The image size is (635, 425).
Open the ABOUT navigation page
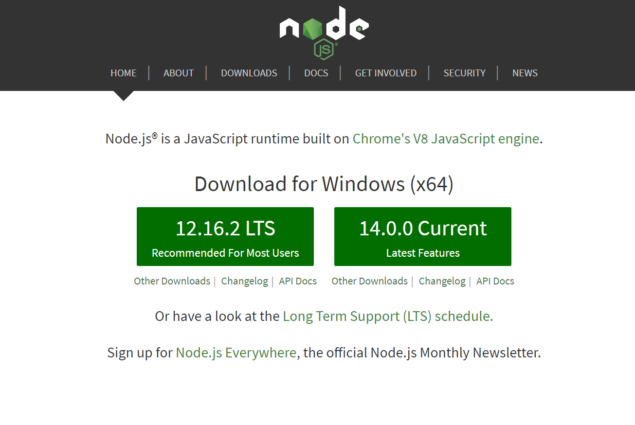pyautogui.click(x=179, y=73)
